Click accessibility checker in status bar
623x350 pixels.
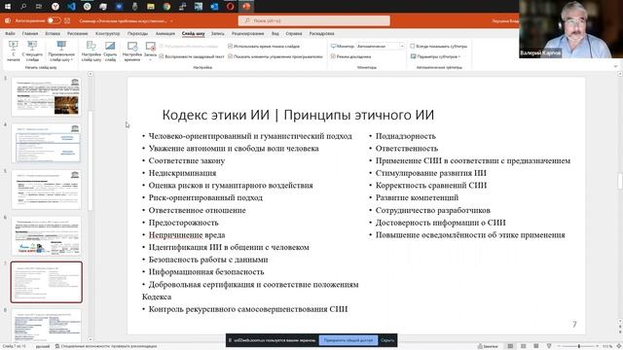click(106, 346)
